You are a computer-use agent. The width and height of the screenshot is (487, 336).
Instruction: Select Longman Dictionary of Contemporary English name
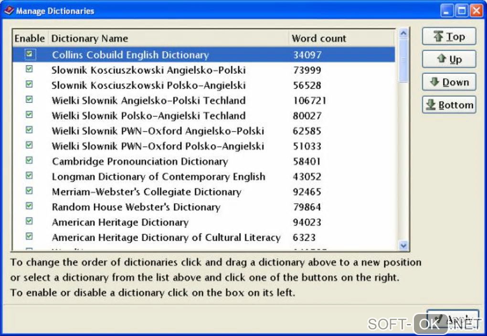pyautogui.click(x=159, y=177)
